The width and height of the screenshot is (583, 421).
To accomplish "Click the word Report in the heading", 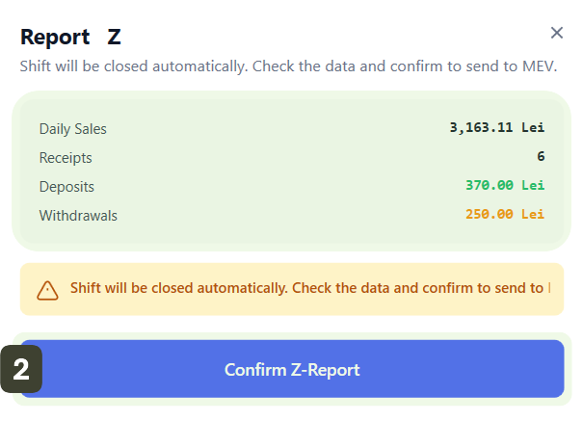I will [55, 38].
